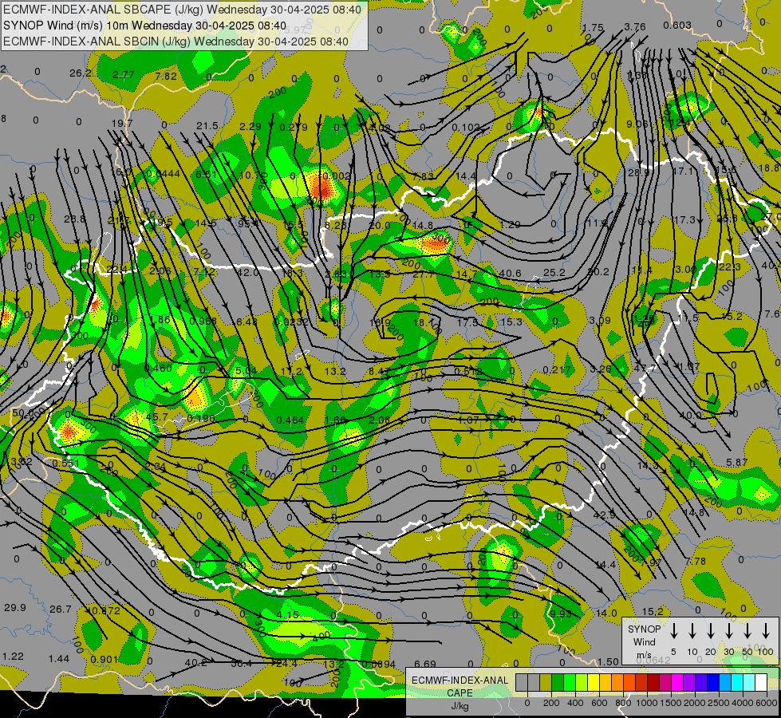Image resolution: width=781 pixels, height=718 pixels.
Task: Click the 6.69 value near the CAPE legend
Action: pyautogui.click(x=425, y=663)
